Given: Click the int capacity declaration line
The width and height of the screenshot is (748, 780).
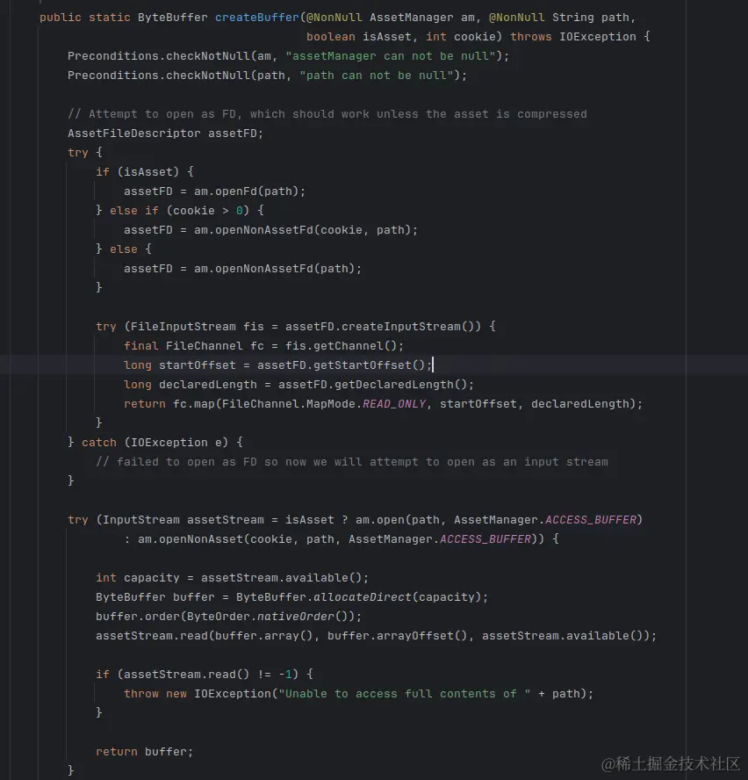Looking at the screenshot, I should tap(233, 578).
